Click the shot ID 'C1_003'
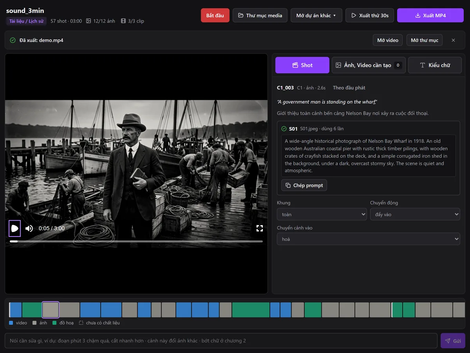This screenshot has width=470, height=353. (x=285, y=88)
